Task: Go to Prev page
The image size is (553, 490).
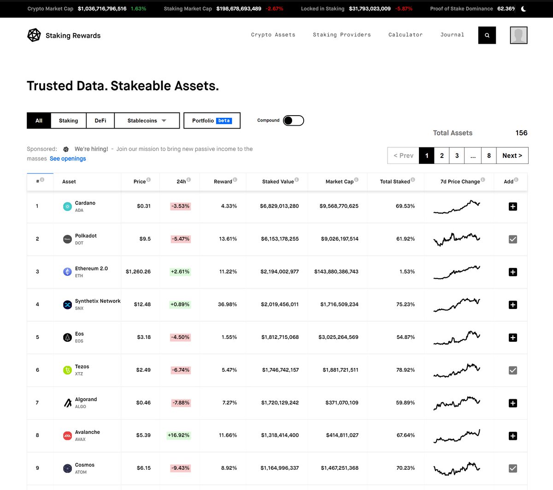Action: 403,156
